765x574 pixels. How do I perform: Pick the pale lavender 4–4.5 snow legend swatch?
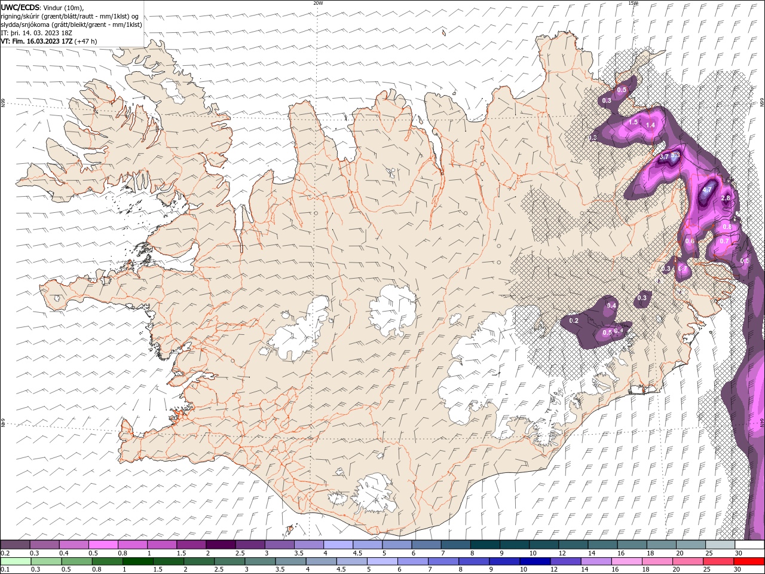[x=338, y=545]
